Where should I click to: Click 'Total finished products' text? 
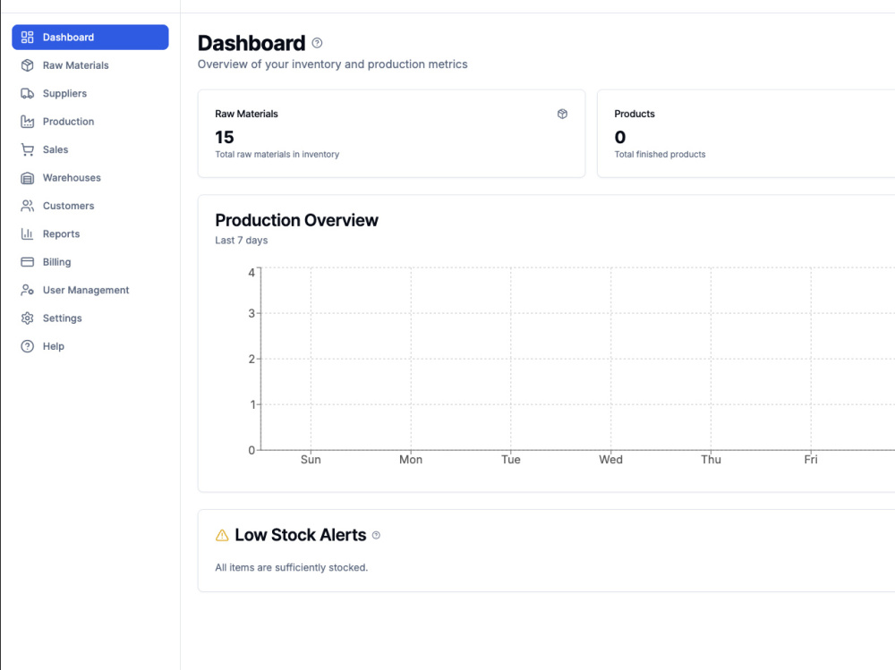click(660, 154)
